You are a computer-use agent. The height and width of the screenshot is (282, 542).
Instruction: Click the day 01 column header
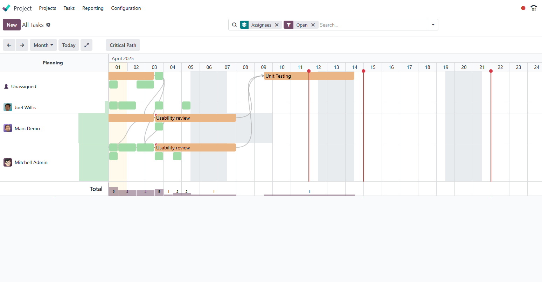pos(118,67)
